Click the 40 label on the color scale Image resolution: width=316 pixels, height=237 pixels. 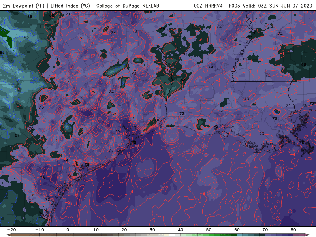pyautogui.click(x=181, y=230)
